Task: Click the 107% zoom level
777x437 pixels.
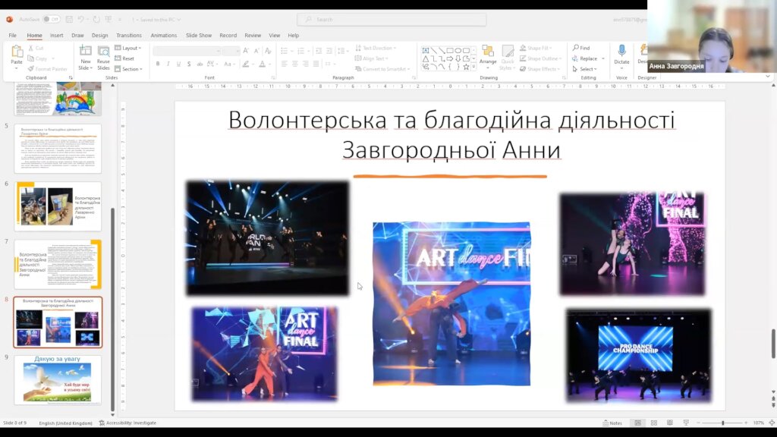Action: point(759,423)
